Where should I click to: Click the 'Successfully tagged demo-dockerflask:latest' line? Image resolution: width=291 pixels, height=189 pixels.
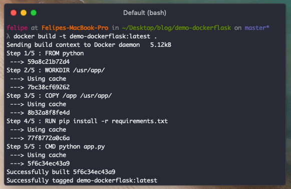82,181
